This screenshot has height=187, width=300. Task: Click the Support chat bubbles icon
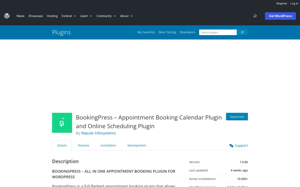click(231, 146)
